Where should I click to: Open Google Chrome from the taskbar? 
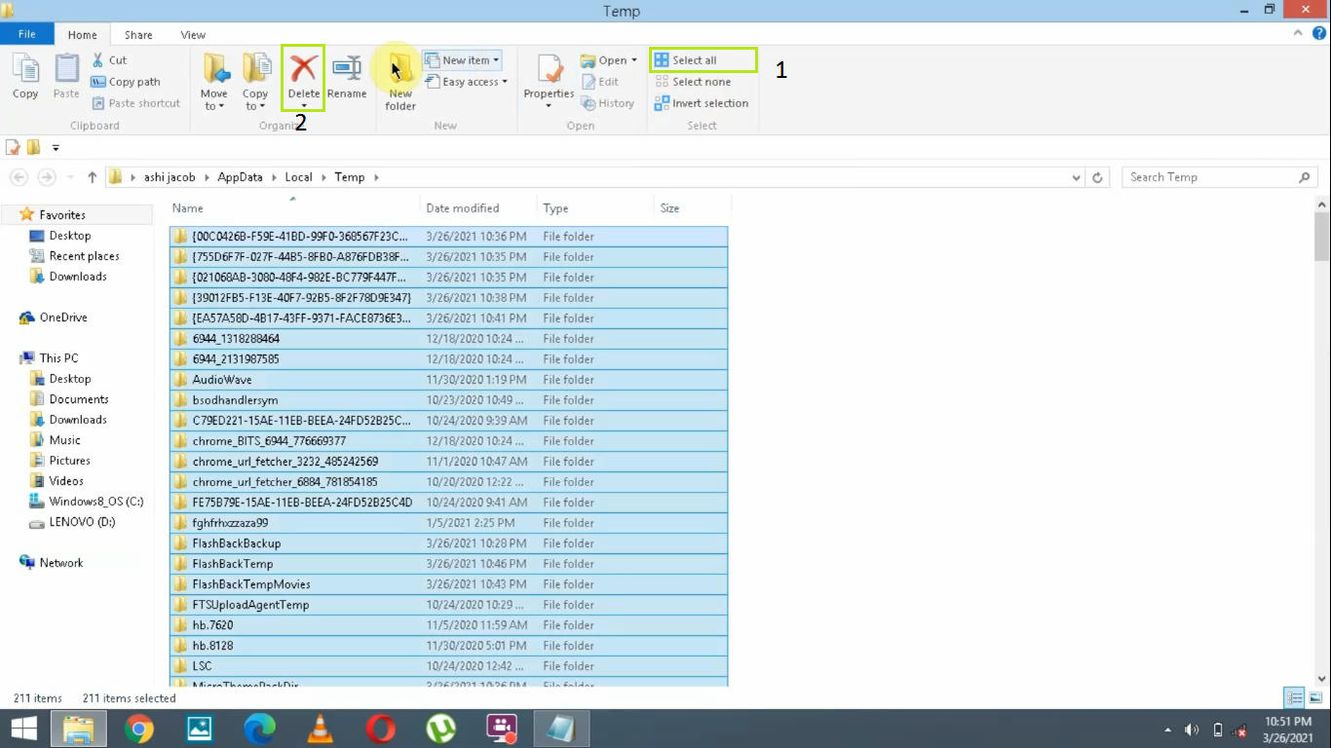pos(138,728)
